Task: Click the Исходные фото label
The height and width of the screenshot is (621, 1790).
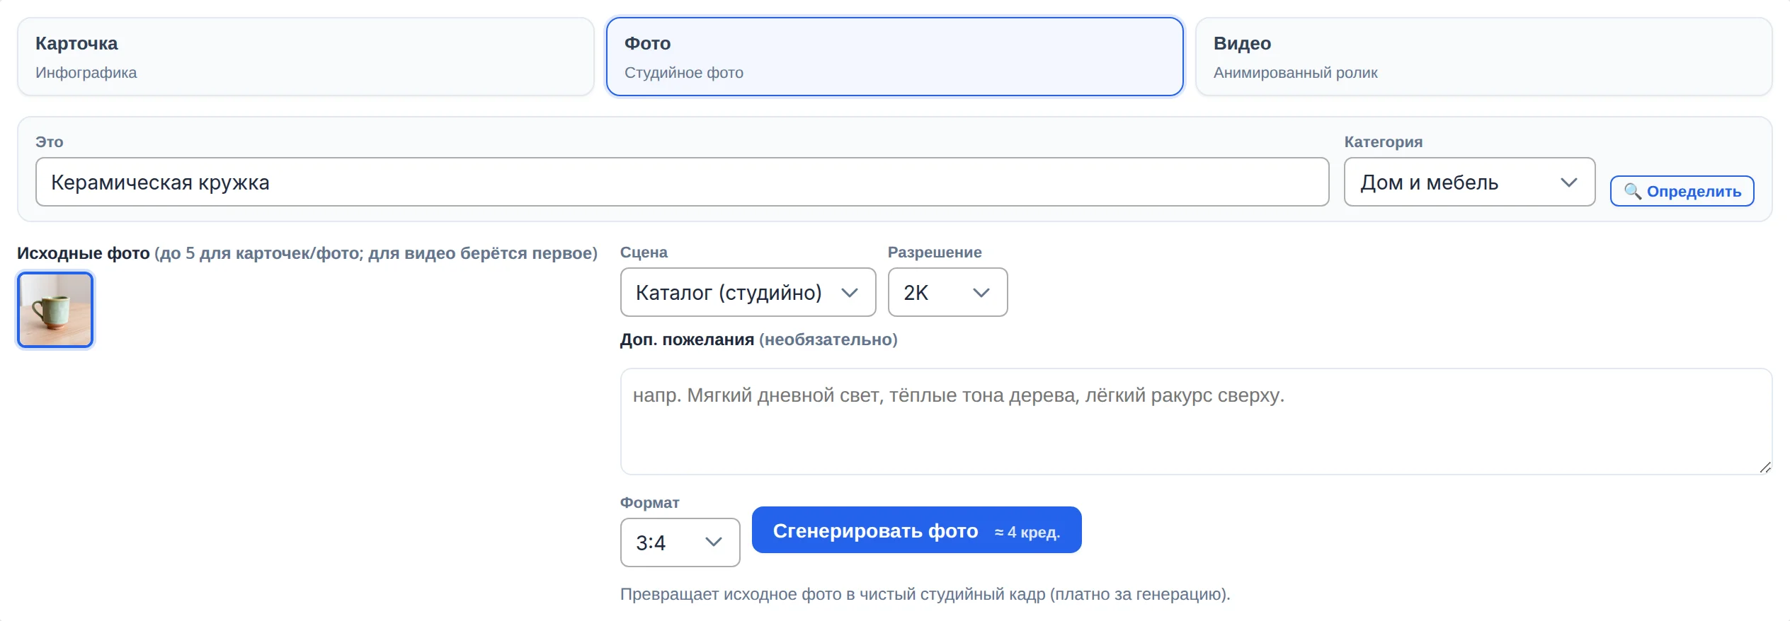Action: click(x=84, y=253)
